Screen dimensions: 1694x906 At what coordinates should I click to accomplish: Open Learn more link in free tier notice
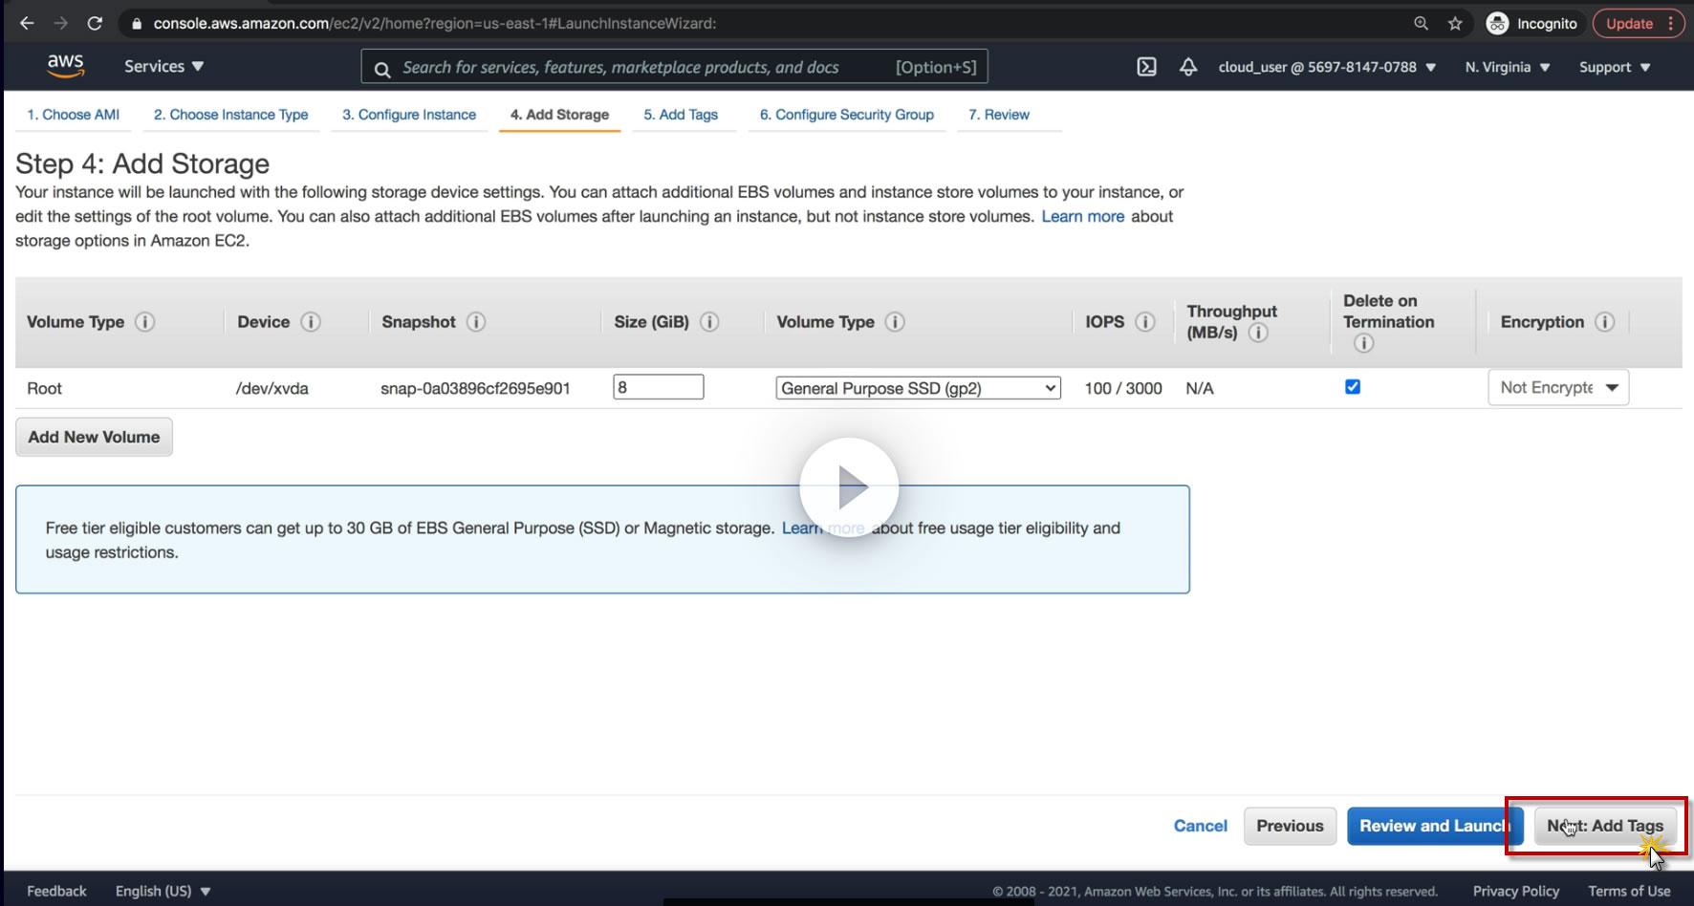tap(823, 528)
